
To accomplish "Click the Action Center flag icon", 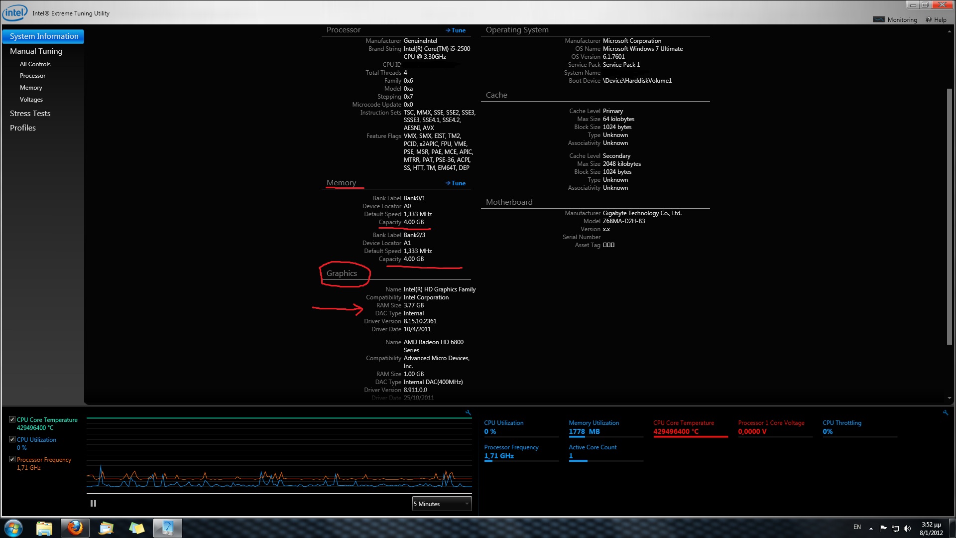I will (x=883, y=528).
